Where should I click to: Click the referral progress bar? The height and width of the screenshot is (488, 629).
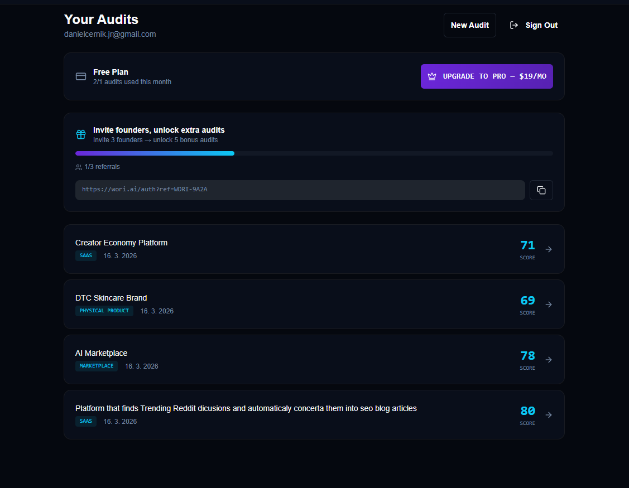314,153
